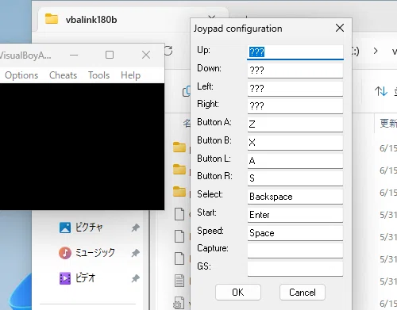Open ピクチャ folder in Explorer sidebar
The width and height of the screenshot is (397, 310).
click(x=89, y=228)
